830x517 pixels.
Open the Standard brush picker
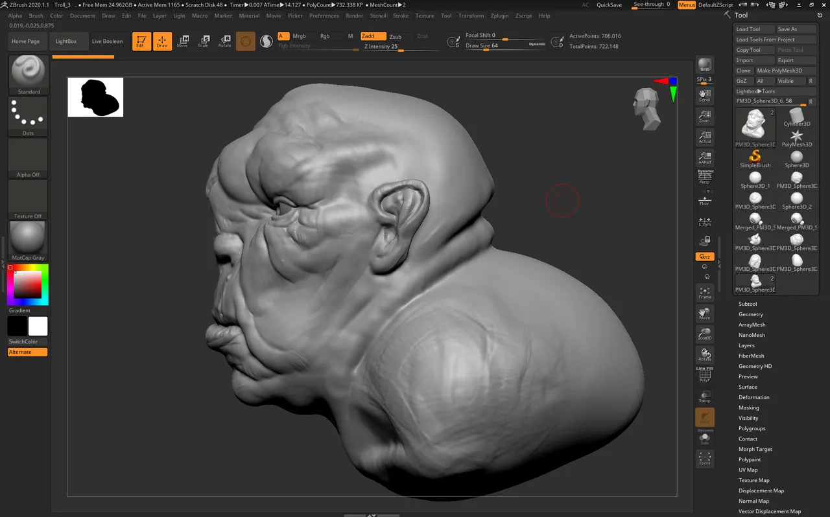pos(29,75)
